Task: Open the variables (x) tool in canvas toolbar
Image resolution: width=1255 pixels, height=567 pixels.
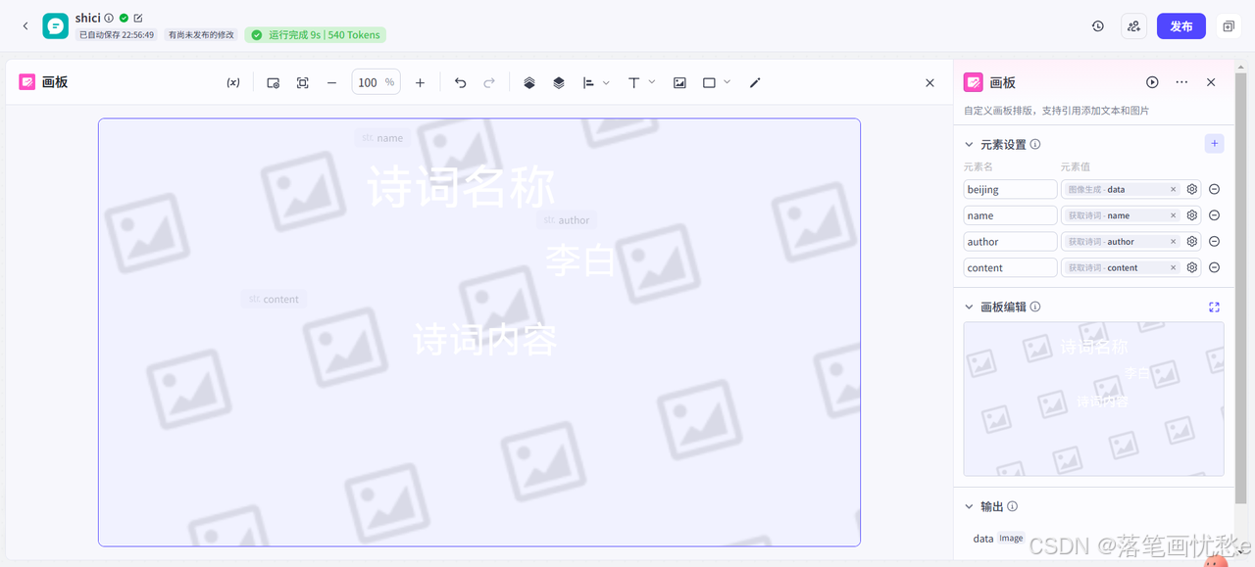Action: pyautogui.click(x=233, y=83)
